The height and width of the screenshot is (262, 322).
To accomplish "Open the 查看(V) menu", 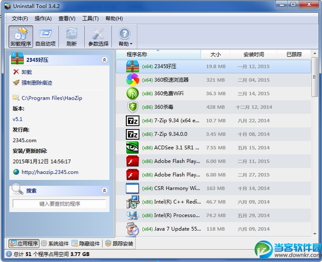I will [67, 19].
